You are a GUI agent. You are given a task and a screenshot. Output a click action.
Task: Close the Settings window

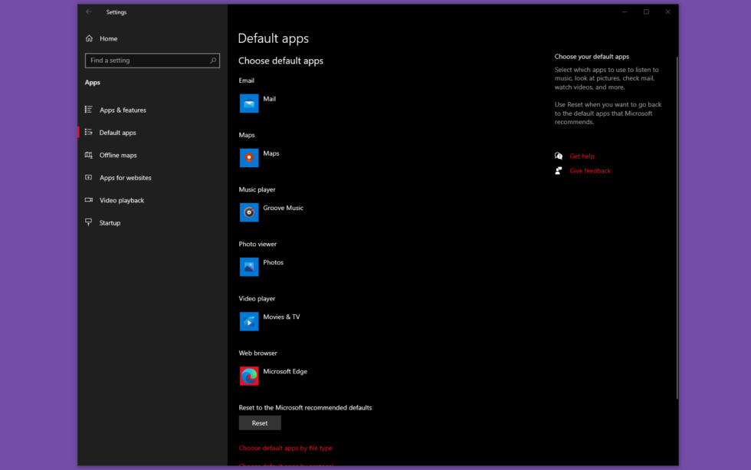click(x=667, y=12)
